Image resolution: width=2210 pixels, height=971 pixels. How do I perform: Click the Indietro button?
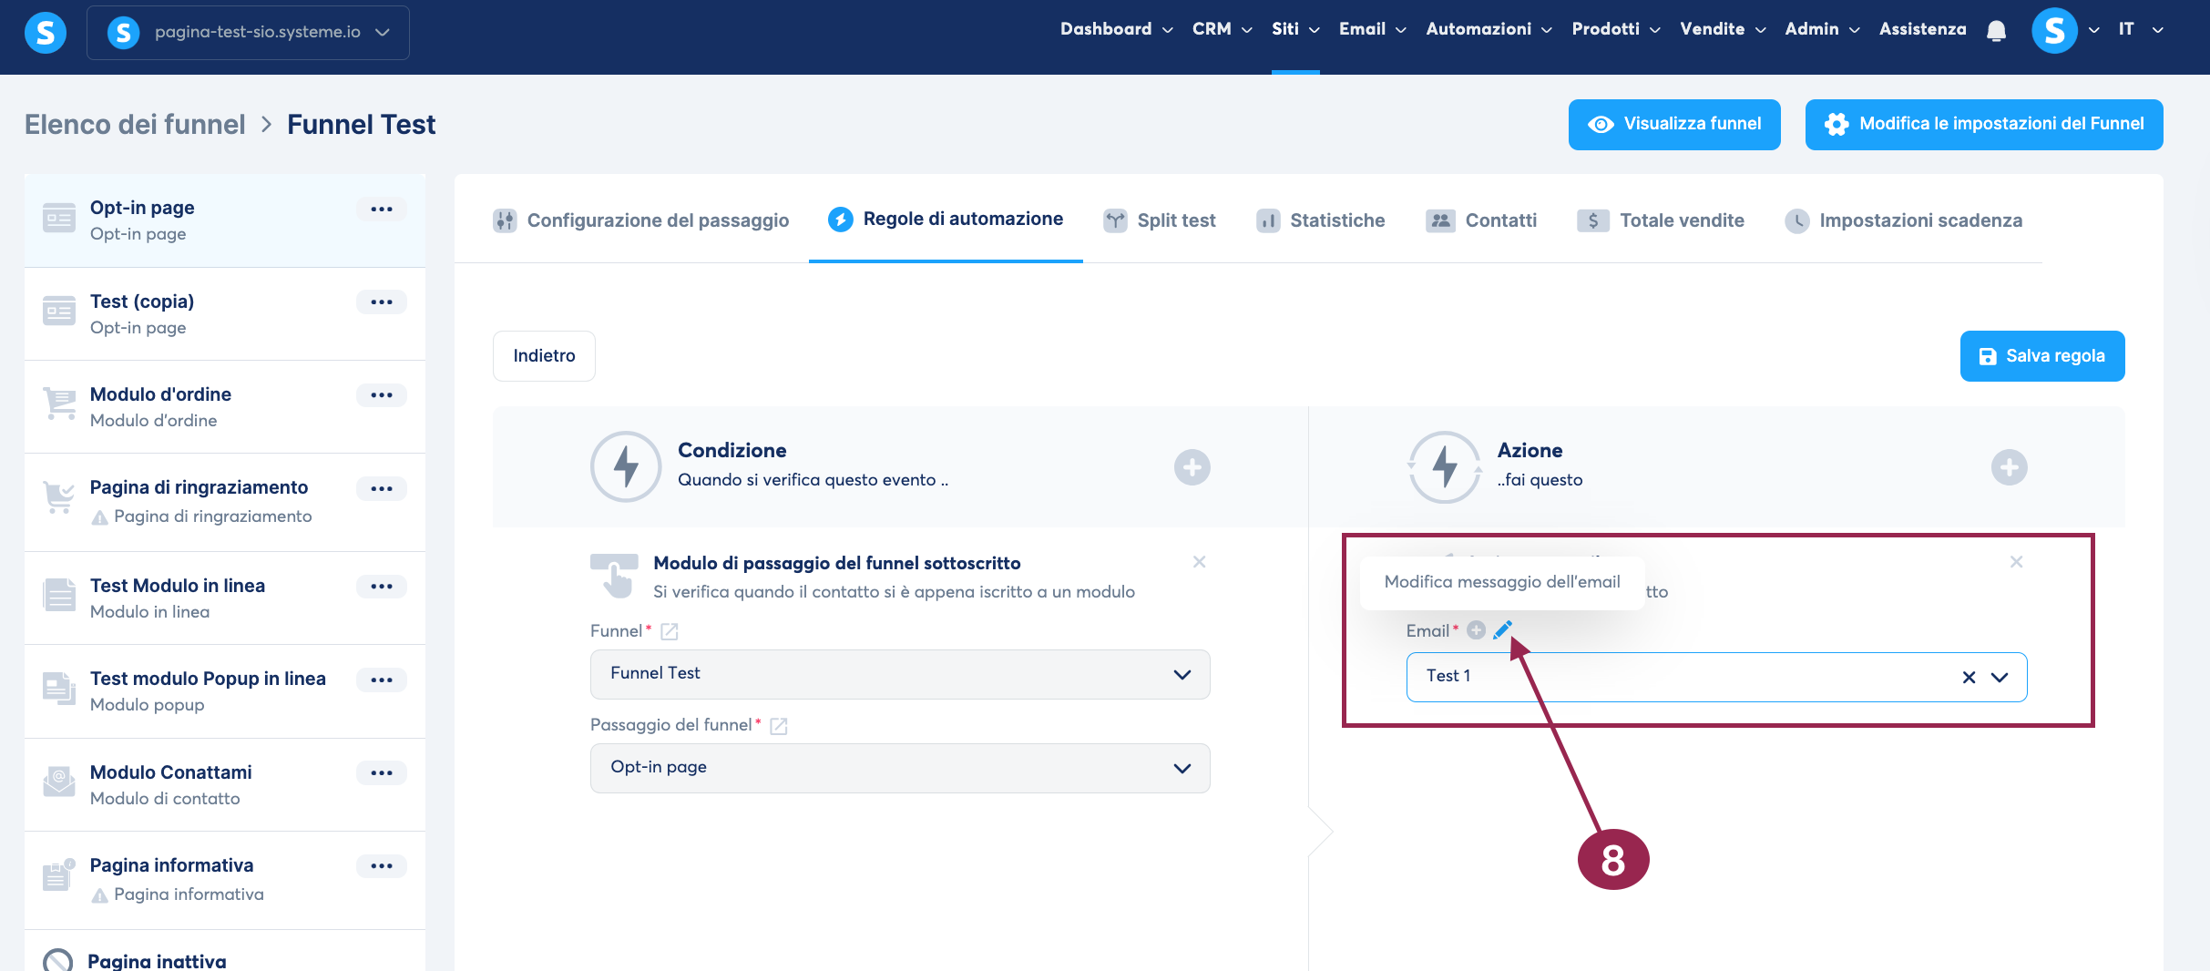pos(544,356)
